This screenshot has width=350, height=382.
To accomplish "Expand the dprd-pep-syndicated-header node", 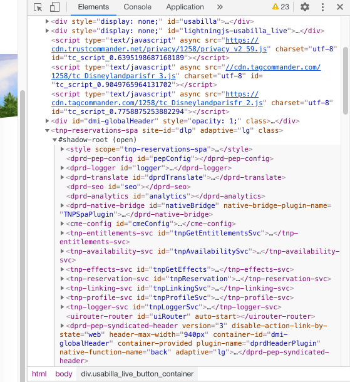I will tap(62, 326).
